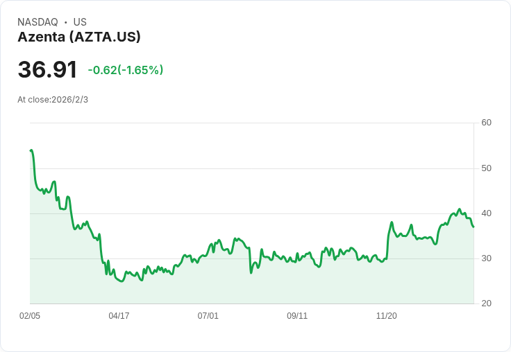Select the 09/11 date axis label
511x352 pixels.
[297, 316]
